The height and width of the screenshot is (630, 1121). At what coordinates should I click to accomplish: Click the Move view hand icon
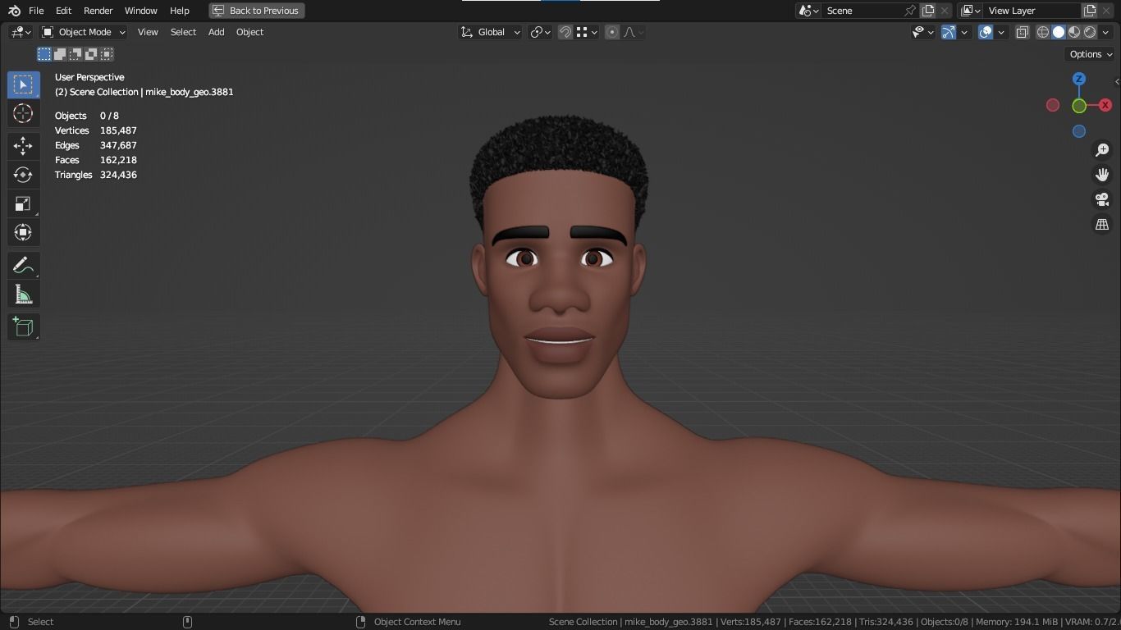pos(1102,175)
